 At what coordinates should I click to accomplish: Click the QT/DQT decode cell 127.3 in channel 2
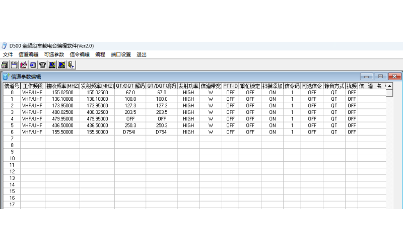click(130, 106)
